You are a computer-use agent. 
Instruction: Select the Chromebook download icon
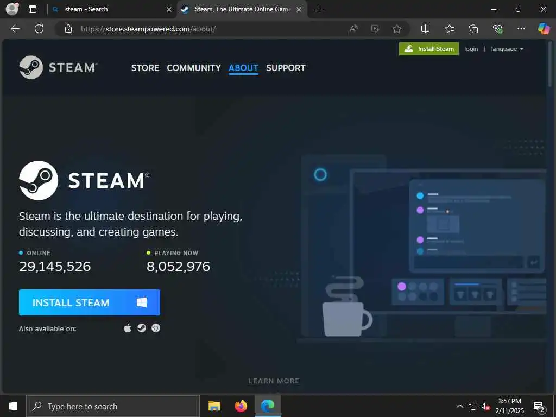tap(156, 328)
